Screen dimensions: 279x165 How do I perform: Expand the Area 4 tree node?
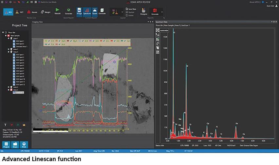tap(9, 87)
